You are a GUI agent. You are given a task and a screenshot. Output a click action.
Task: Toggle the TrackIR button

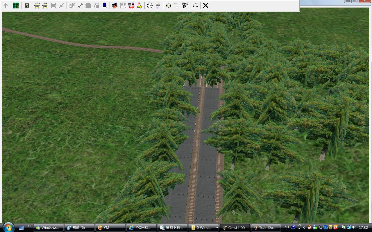point(185,6)
